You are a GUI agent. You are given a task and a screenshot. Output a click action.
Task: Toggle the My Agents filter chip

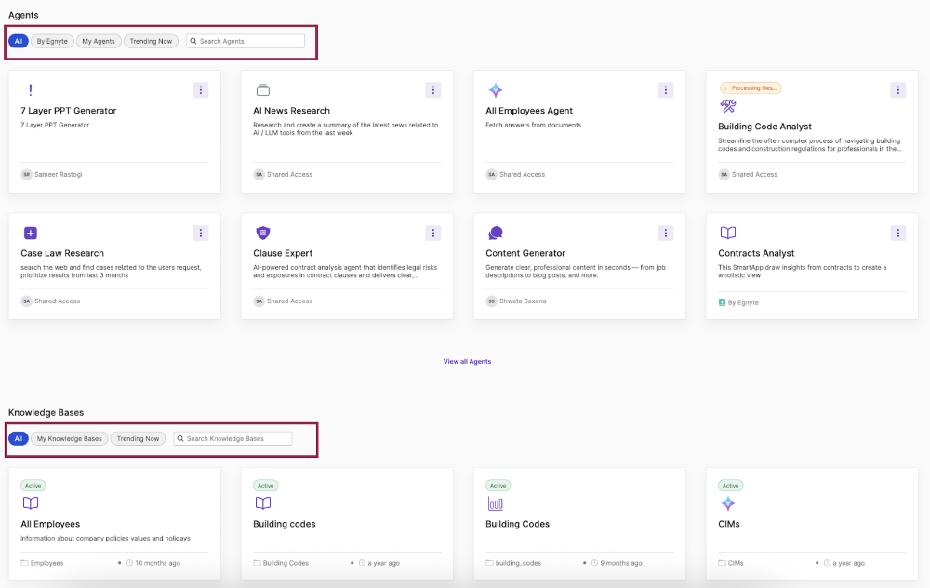(x=99, y=41)
